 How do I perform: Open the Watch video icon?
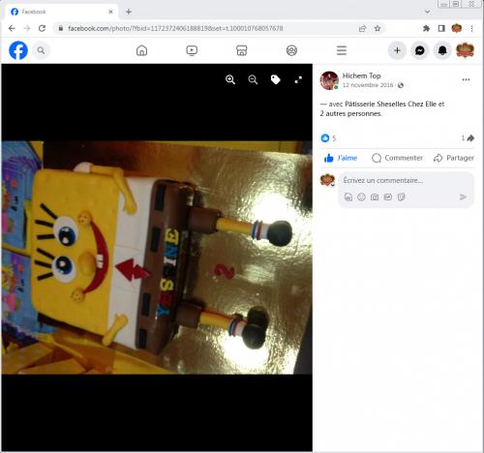click(192, 50)
